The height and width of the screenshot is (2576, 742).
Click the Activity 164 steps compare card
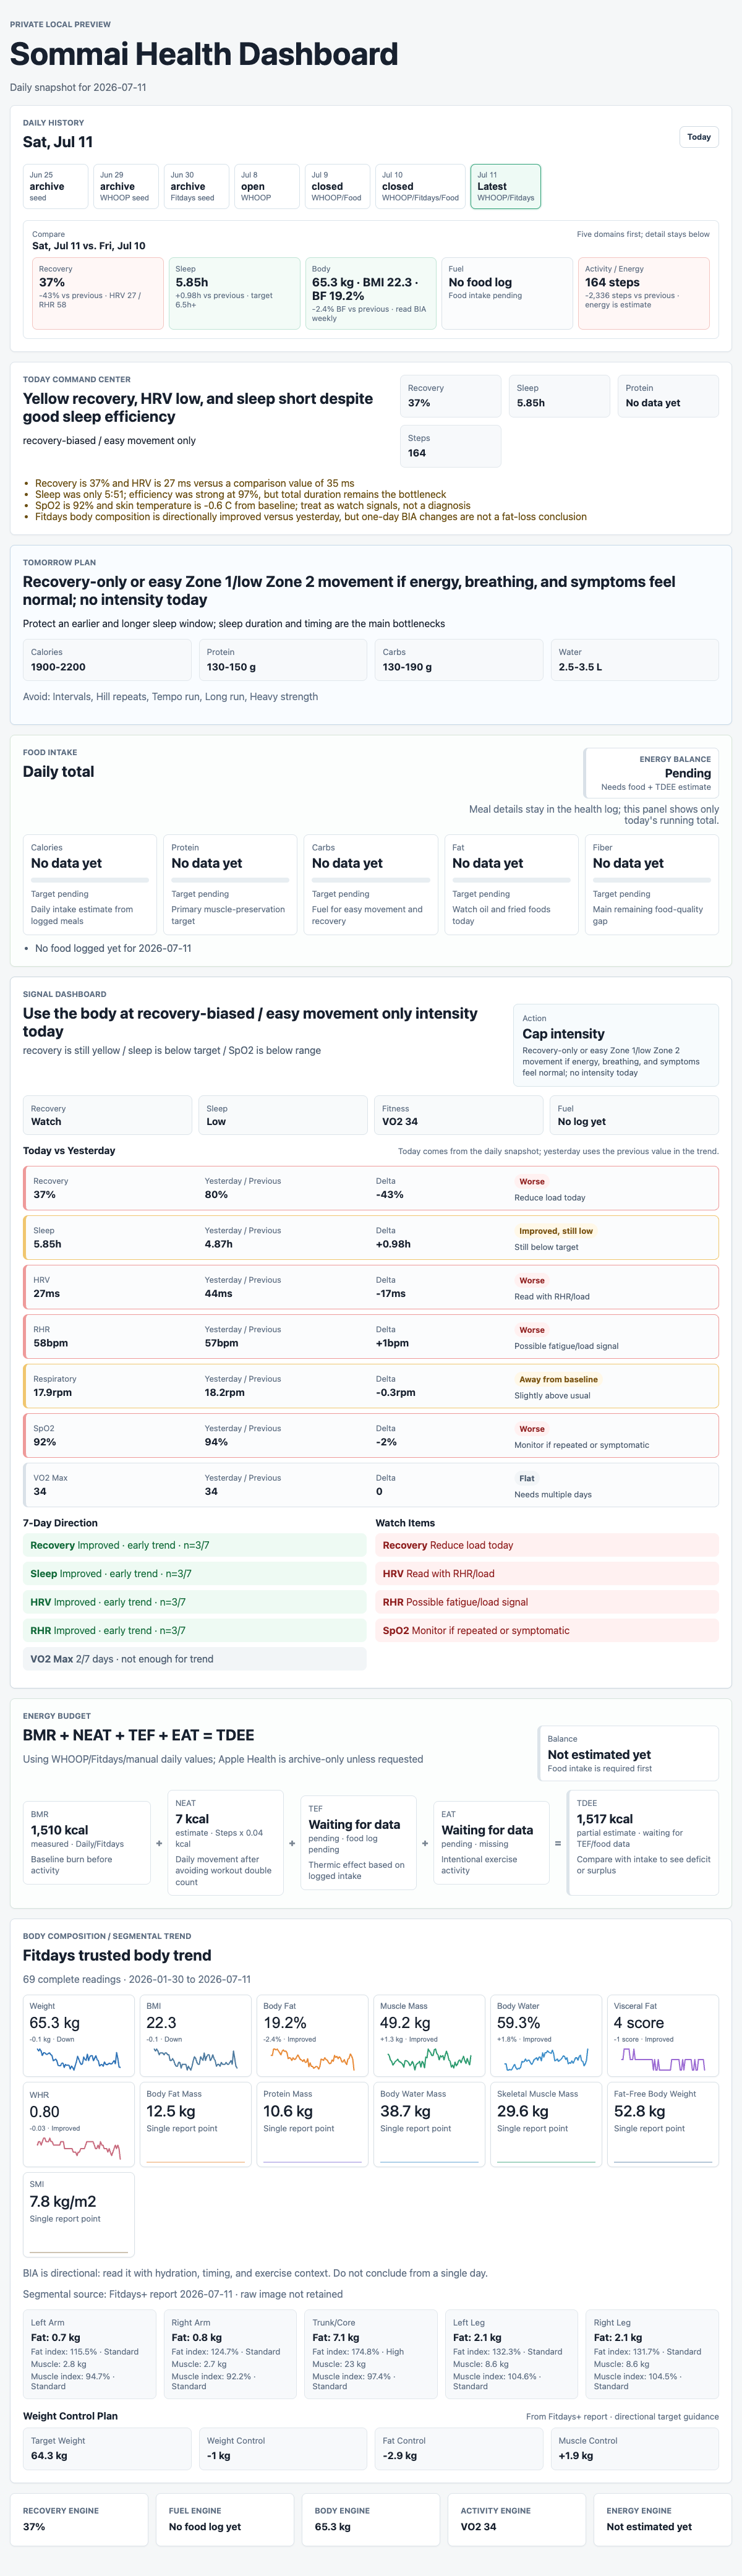644,293
